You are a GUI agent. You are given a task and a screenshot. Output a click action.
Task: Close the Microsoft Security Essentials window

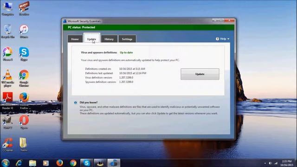tap(229, 20)
